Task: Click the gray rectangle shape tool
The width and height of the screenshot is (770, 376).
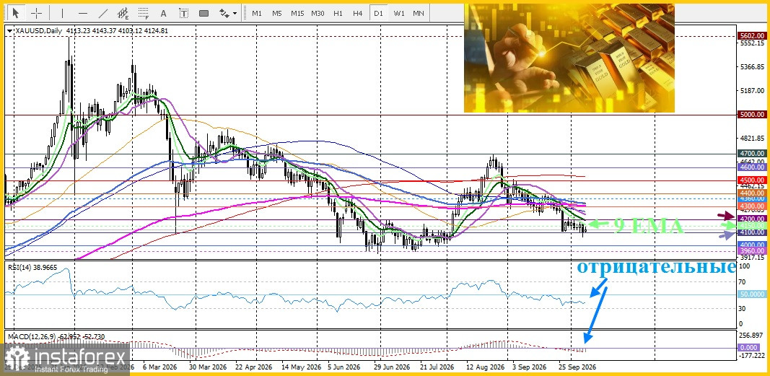Action: tap(204, 13)
